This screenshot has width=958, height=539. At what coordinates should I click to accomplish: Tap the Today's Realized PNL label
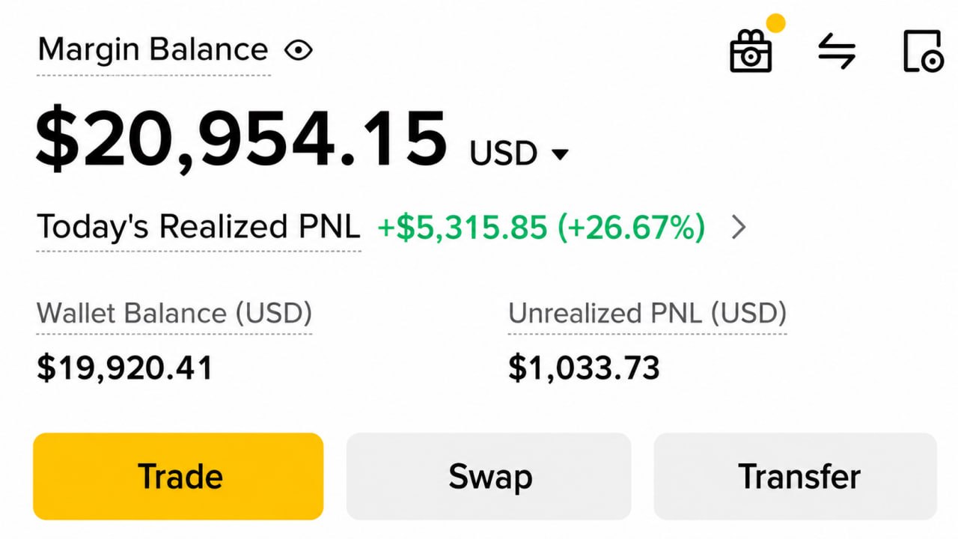pyautogui.click(x=198, y=226)
